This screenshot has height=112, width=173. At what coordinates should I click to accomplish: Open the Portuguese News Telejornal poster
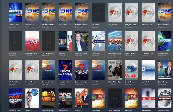115,41
